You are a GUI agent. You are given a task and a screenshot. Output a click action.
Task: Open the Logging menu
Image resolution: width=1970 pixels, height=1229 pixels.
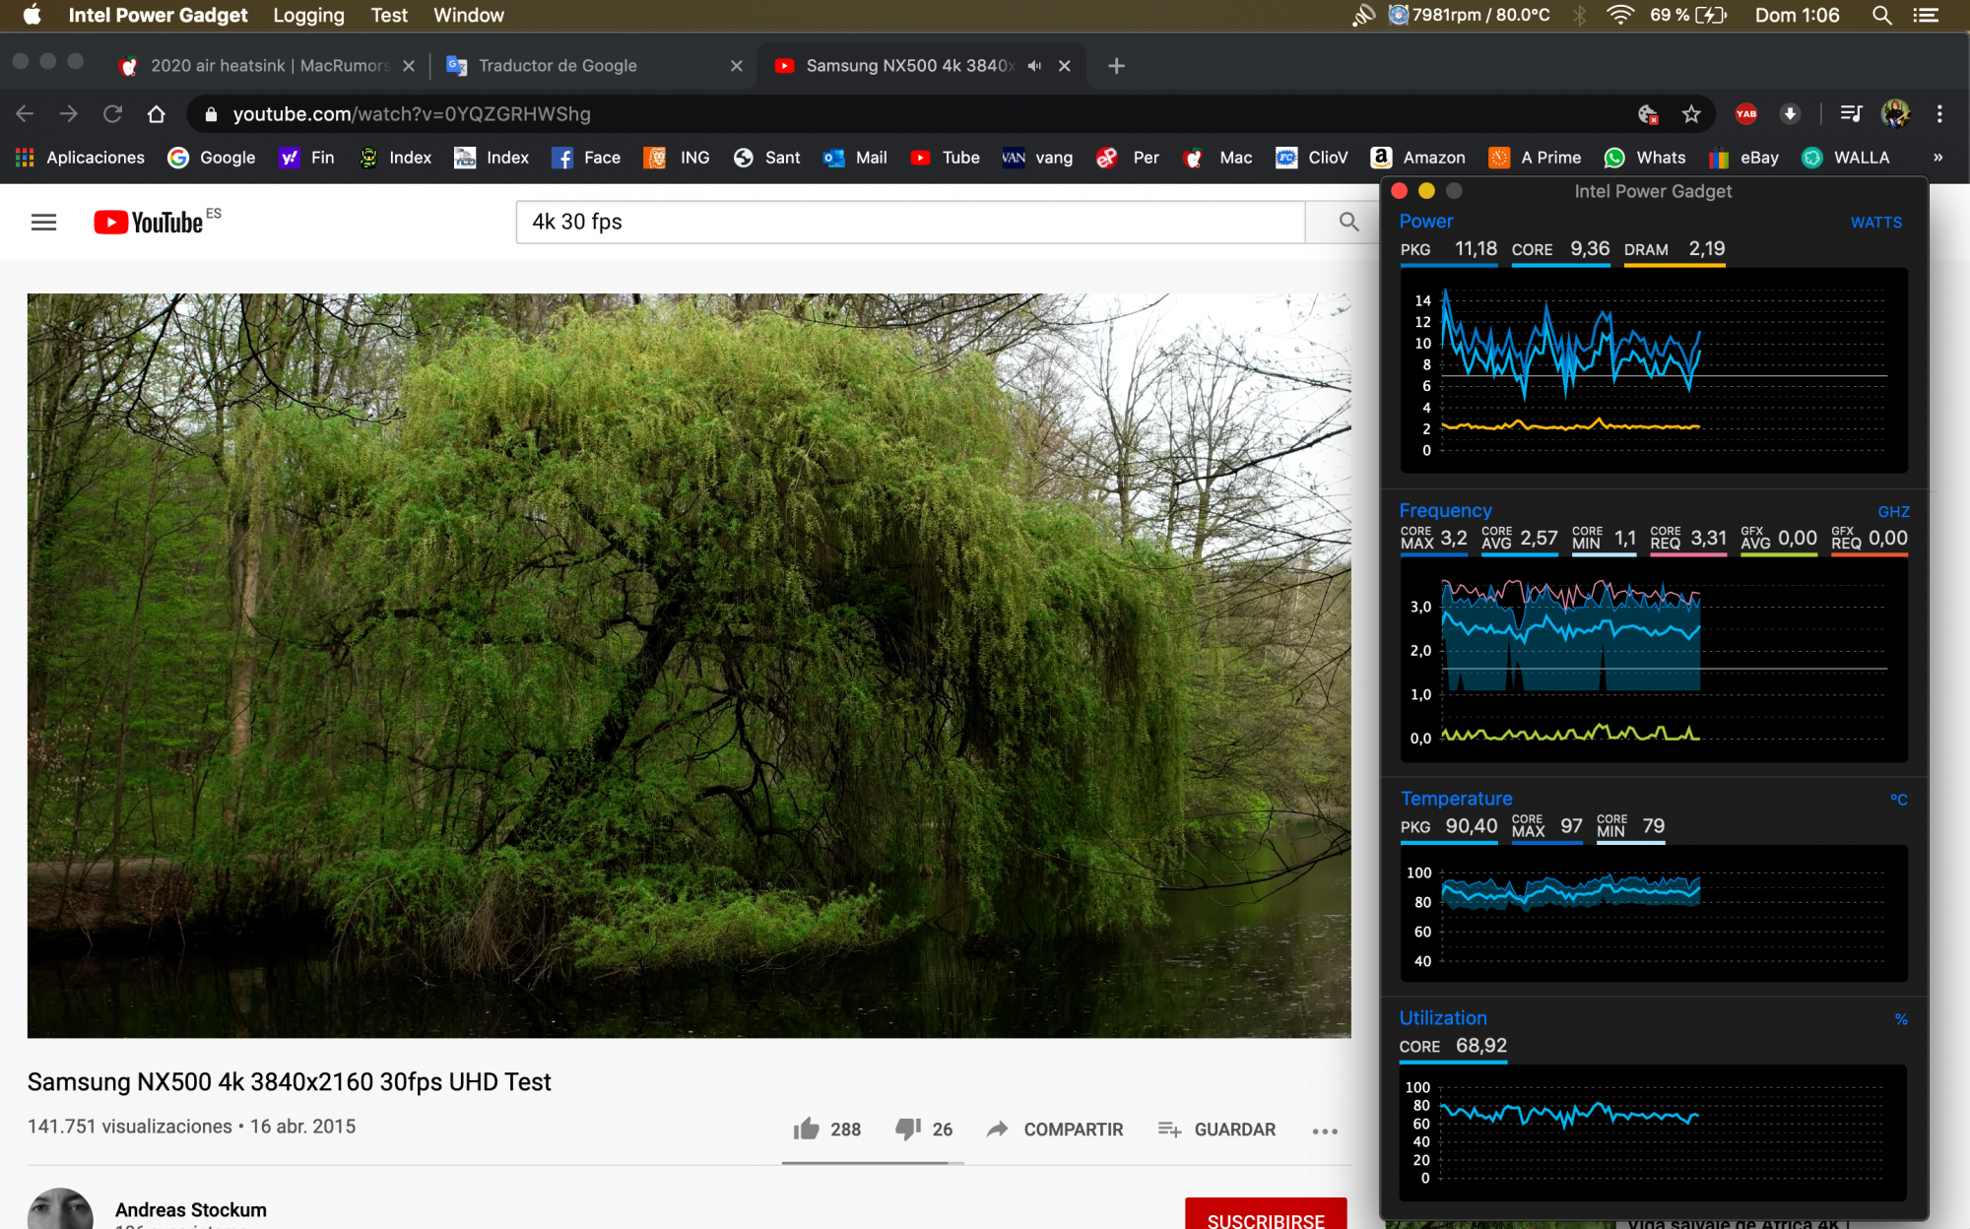point(308,15)
